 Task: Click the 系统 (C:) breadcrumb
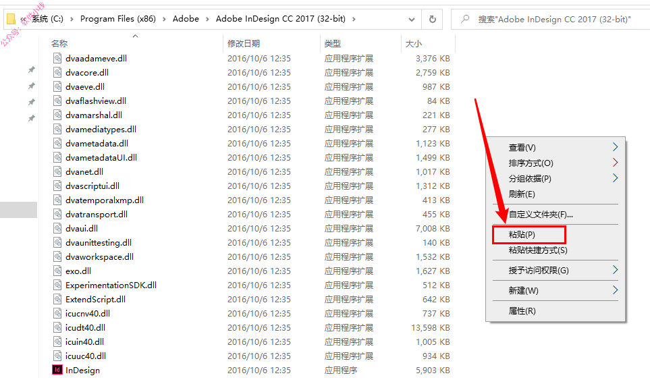click(47, 19)
